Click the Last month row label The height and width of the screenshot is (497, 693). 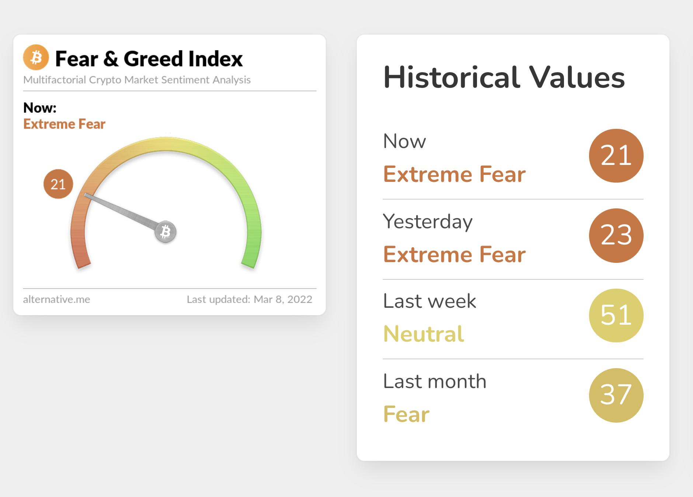435,381
